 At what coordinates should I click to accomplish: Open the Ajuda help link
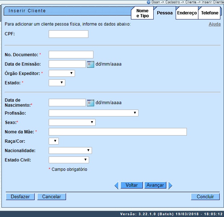215,24
